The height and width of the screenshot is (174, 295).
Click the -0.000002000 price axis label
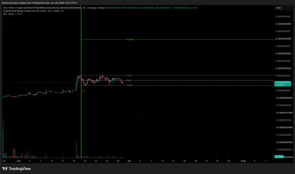click(284, 127)
